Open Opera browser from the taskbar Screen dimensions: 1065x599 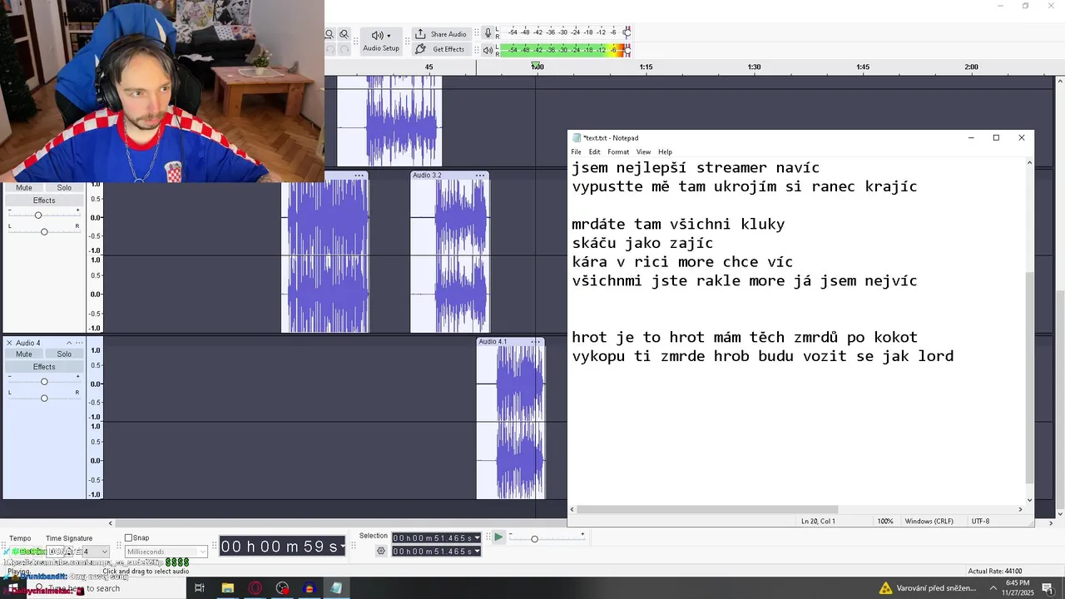point(255,588)
